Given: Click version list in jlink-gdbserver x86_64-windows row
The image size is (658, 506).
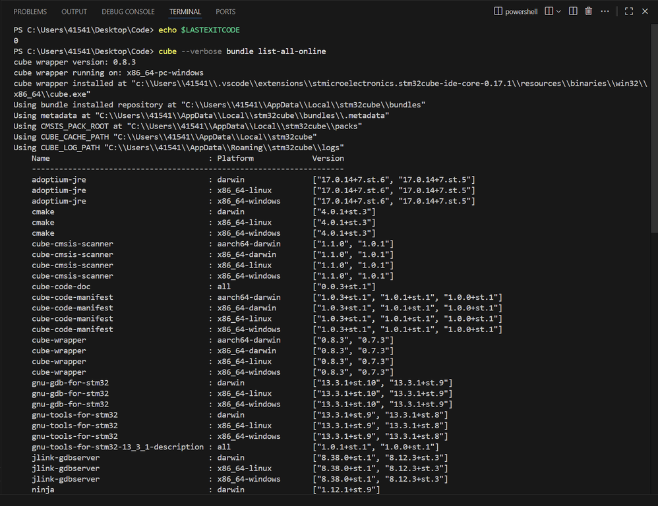Looking at the screenshot, I should [x=380, y=479].
